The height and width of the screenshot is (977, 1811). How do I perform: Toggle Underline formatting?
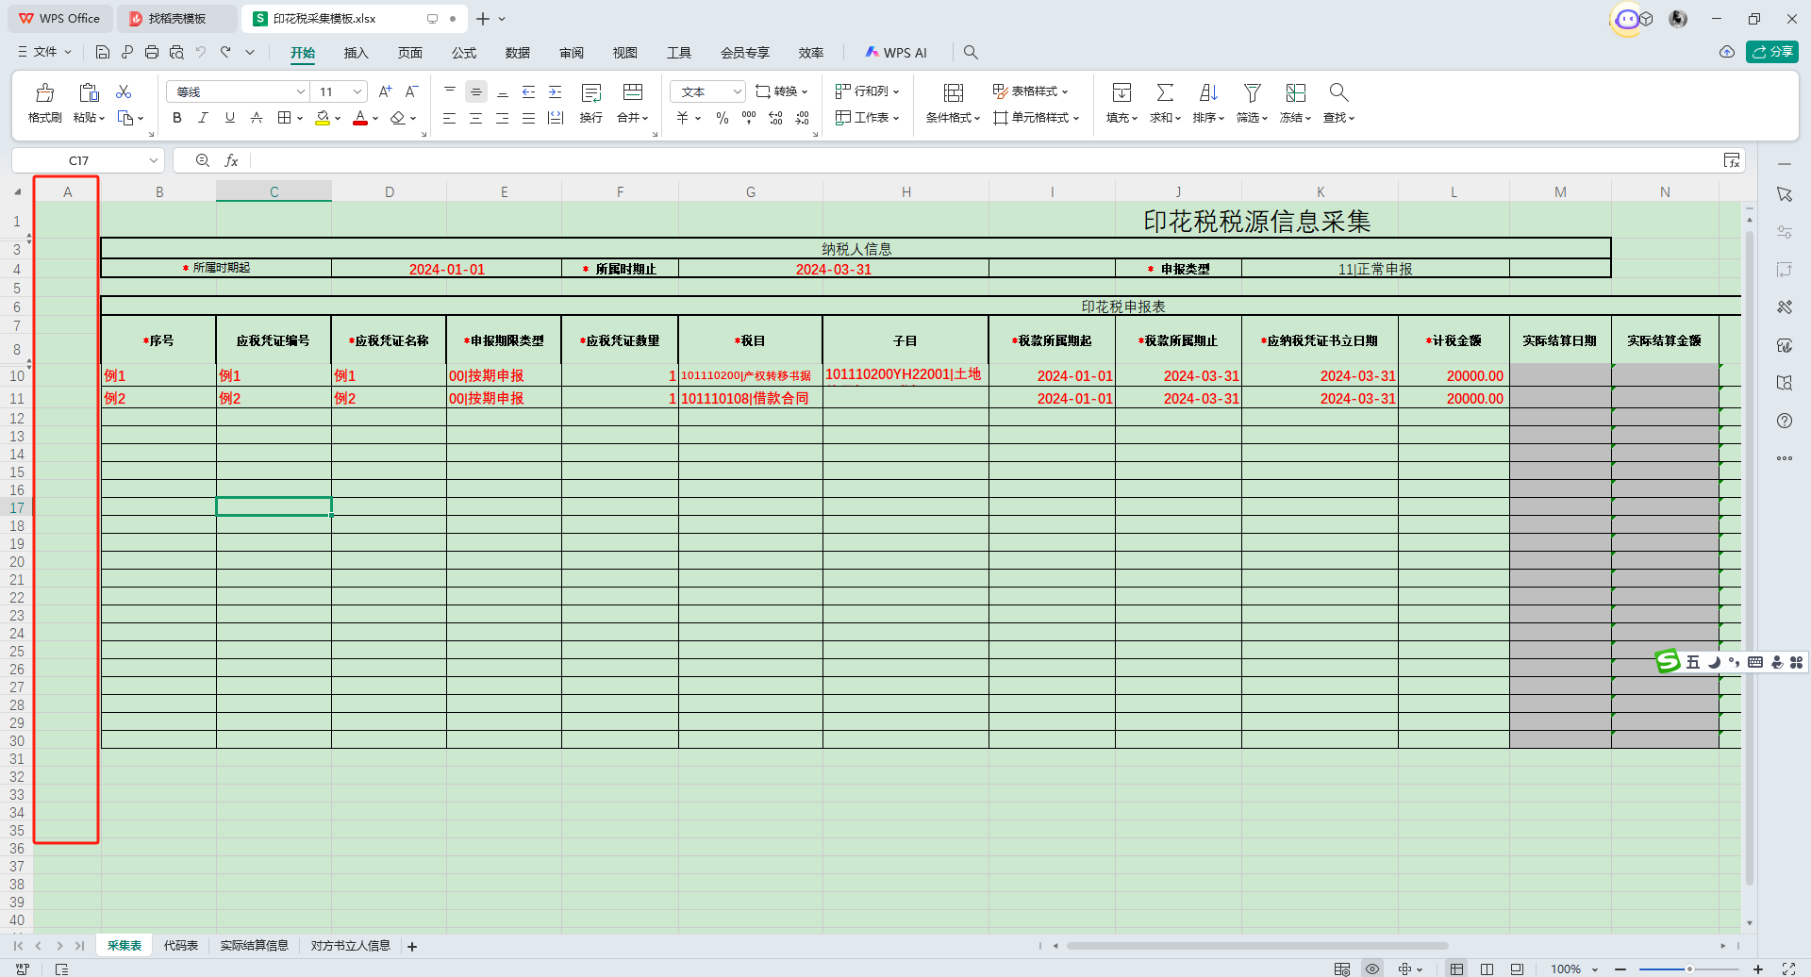point(230,118)
